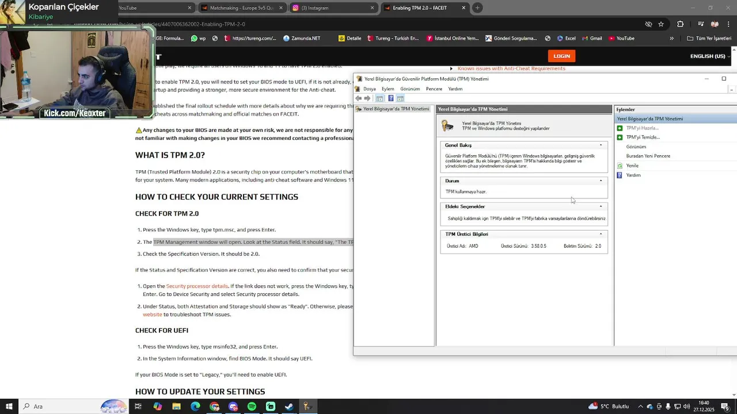The image size is (737, 414).
Task: Show hidden system tray icons chevron
Action: (x=641, y=407)
